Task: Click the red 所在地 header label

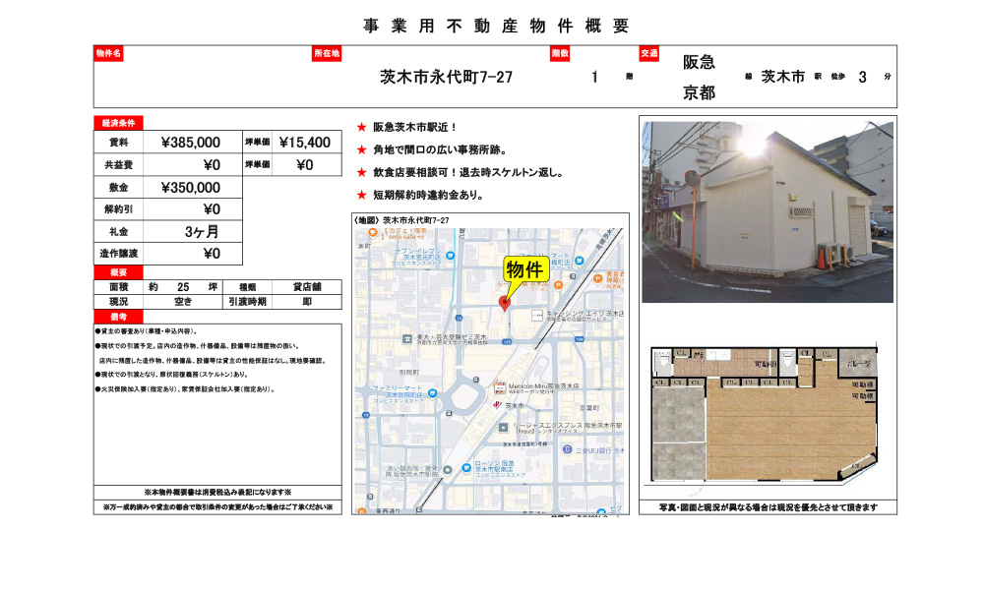Action: point(327,53)
